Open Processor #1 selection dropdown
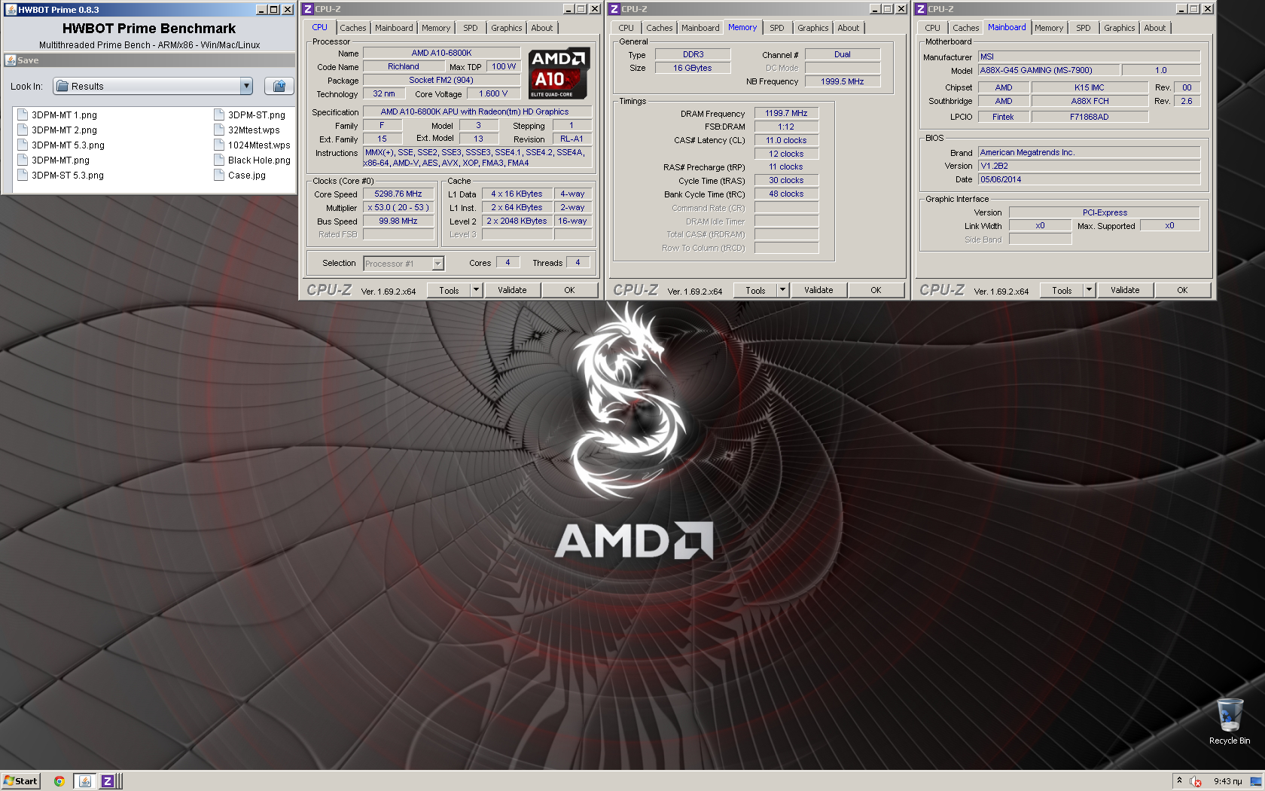Screen dimensions: 1265x791 [404, 264]
